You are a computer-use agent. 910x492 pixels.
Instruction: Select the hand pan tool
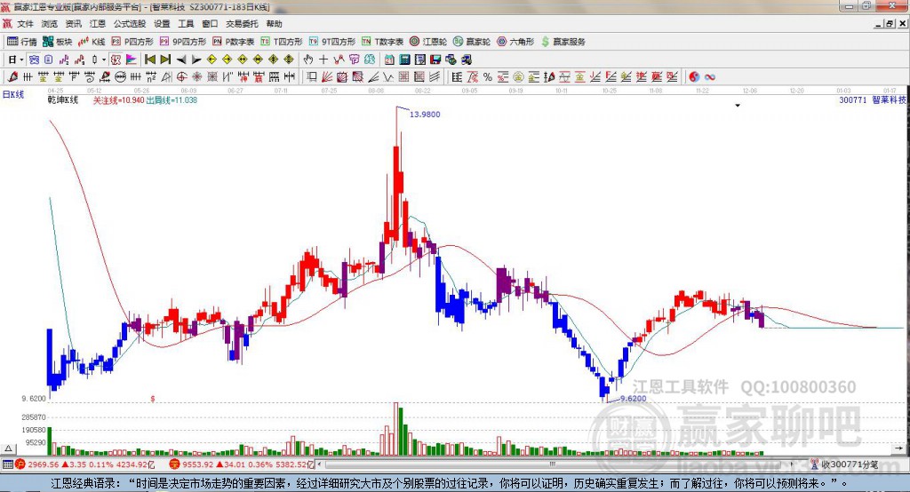coord(308,60)
